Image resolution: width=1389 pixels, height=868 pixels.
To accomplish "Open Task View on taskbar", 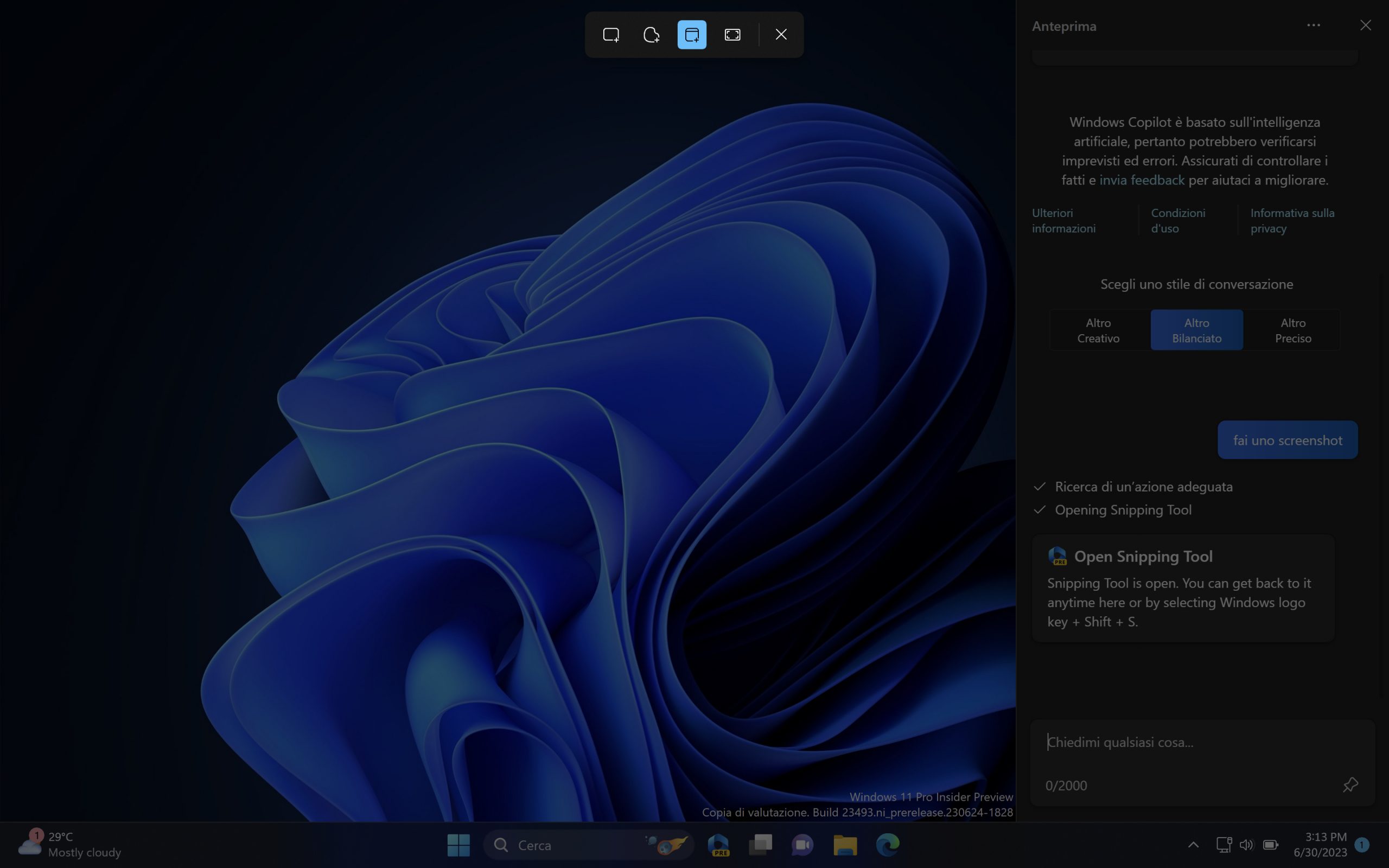I will 761,845.
